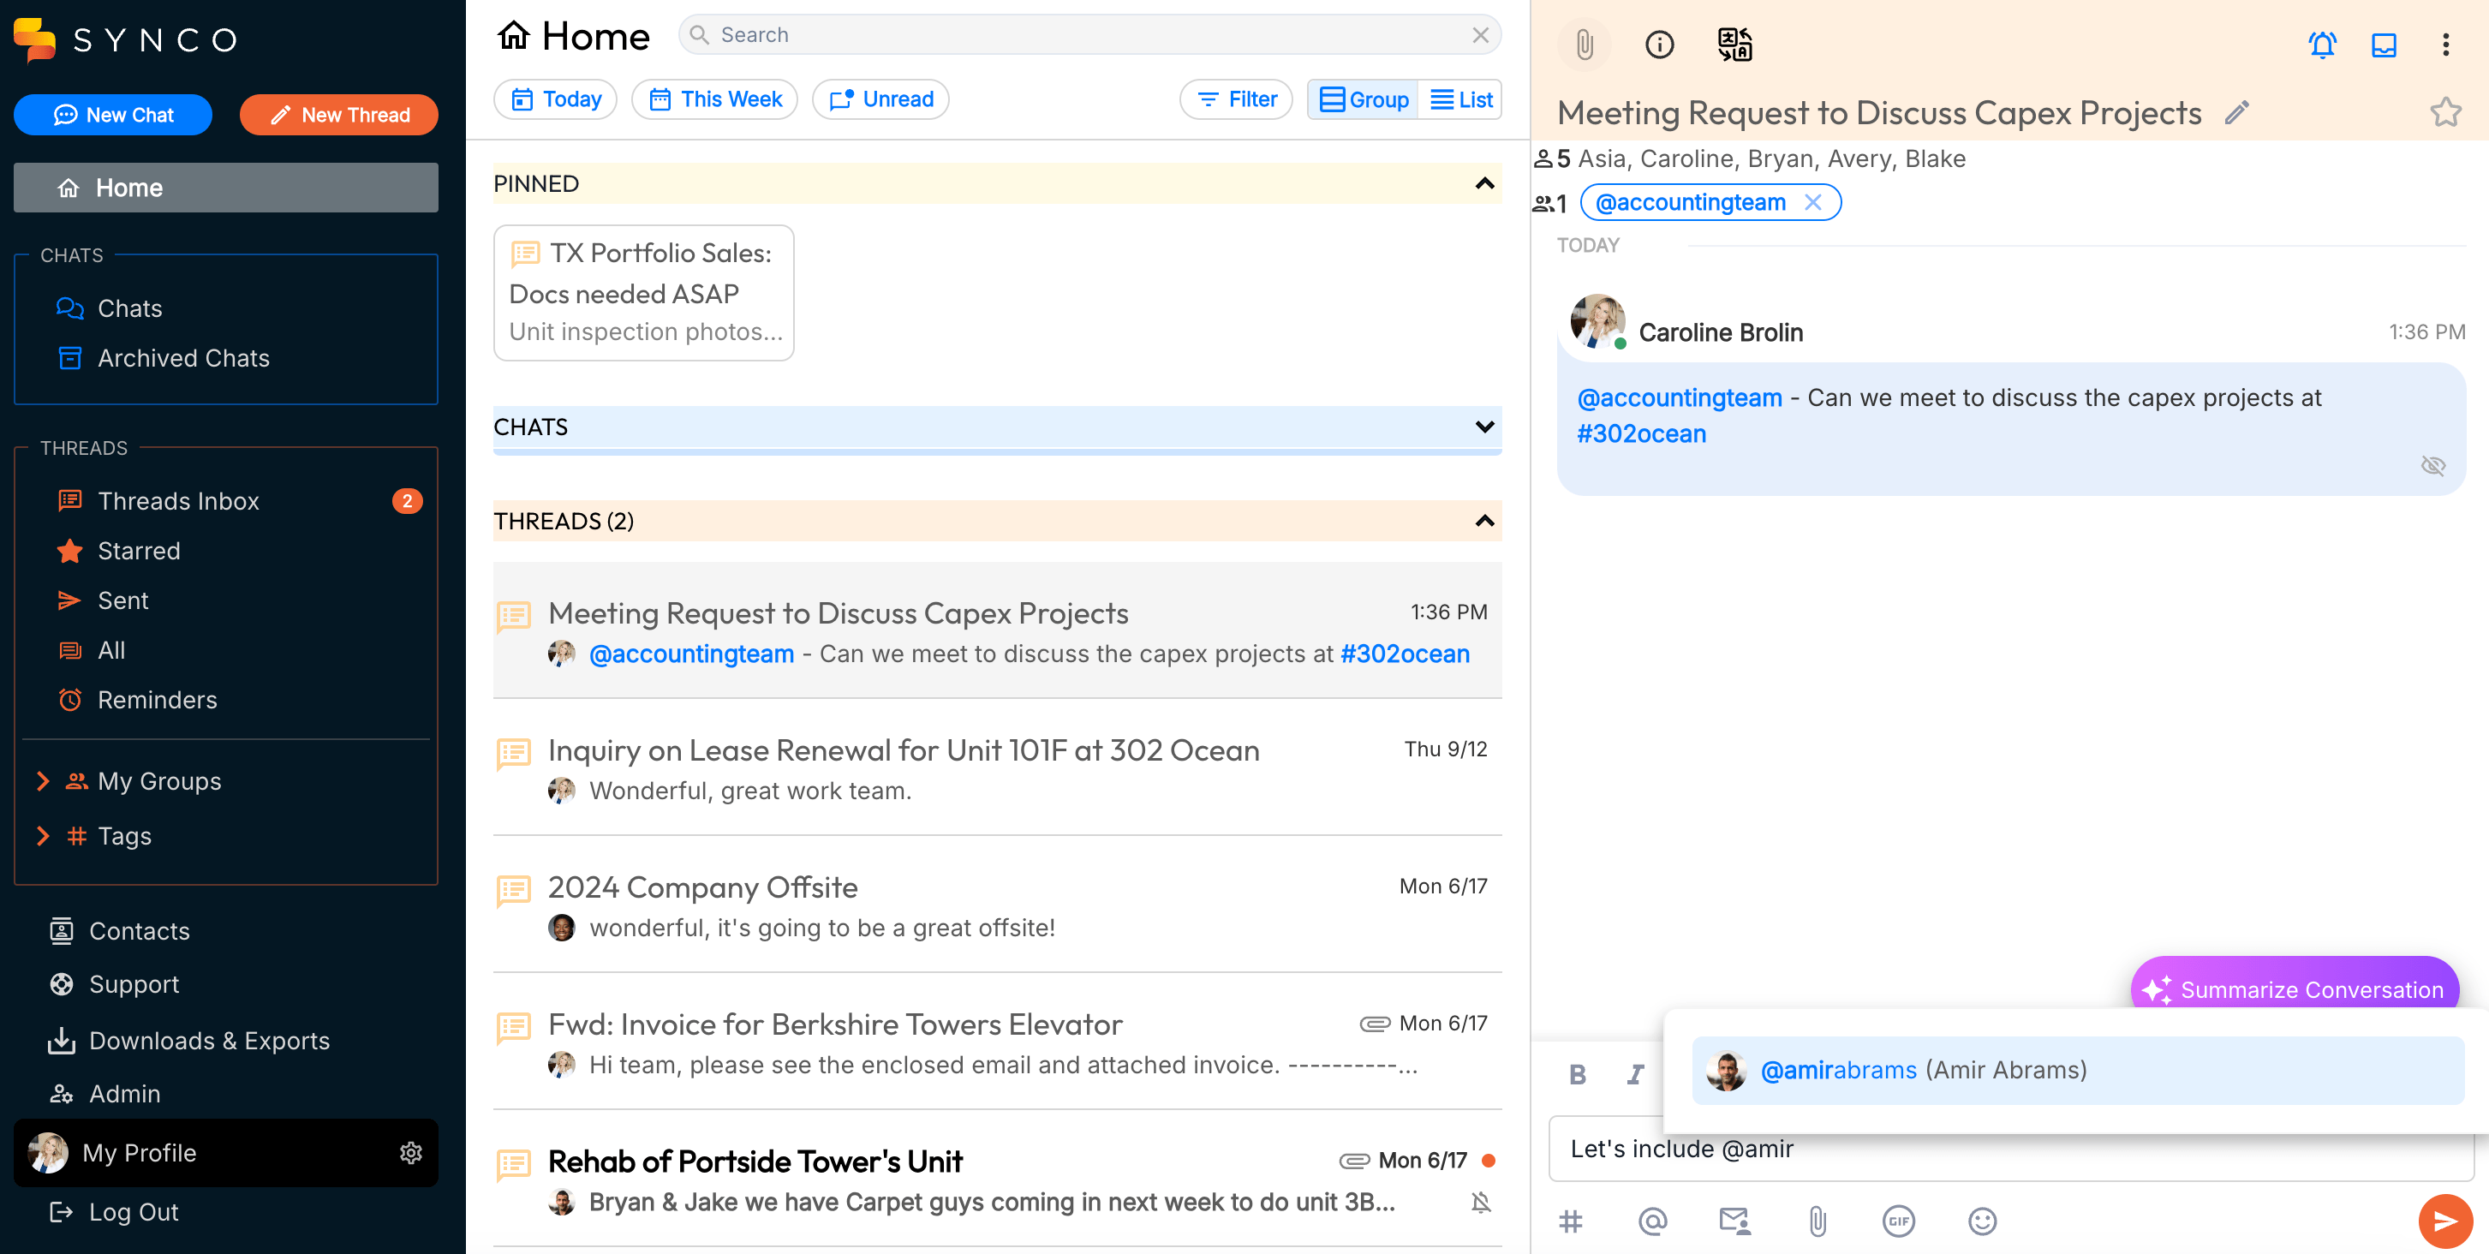Screen dimensions: 2489x1254
Task: Collapse the PINNED section
Action: tap(1484, 183)
